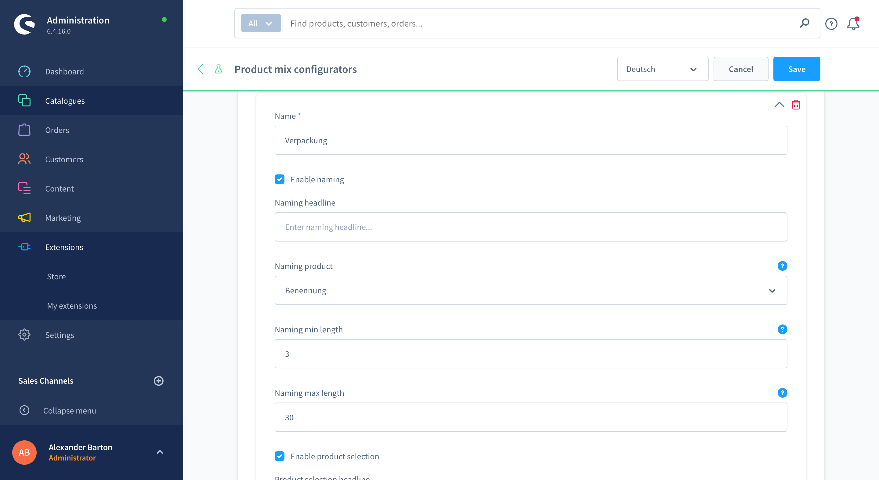Add a new sales channel plus icon

pyautogui.click(x=159, y=381)
